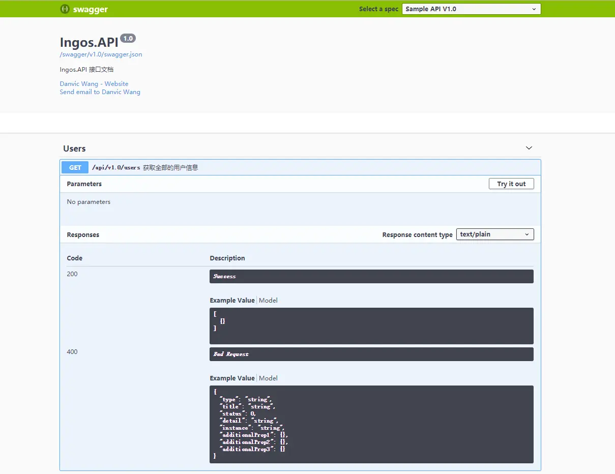Click the 400 example JSON block
Screen dimensions: 615x474
click(x=371, y=424)
